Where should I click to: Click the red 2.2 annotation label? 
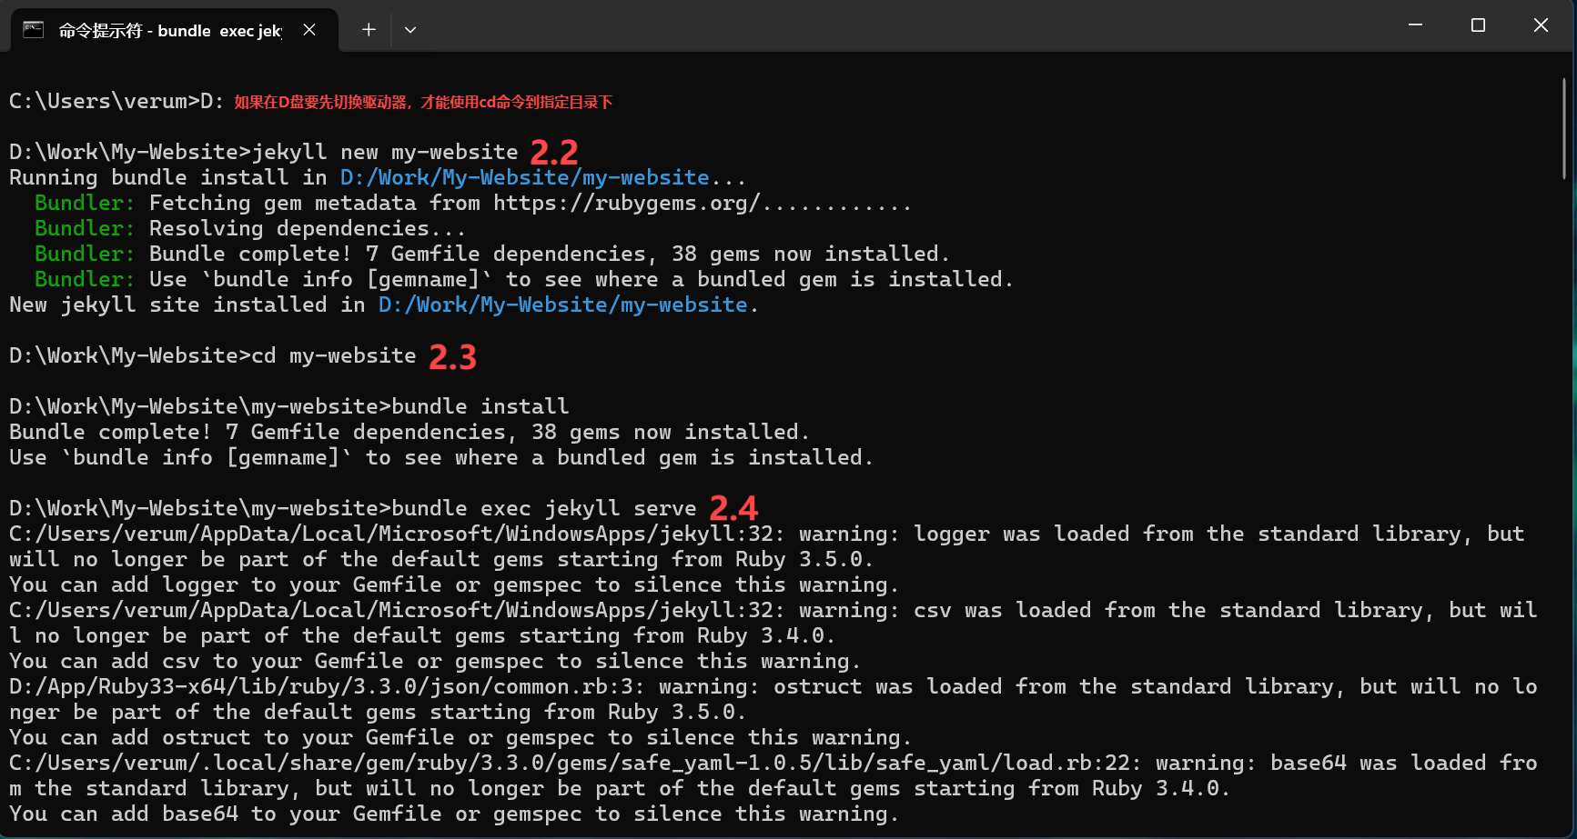click(554, 152)
